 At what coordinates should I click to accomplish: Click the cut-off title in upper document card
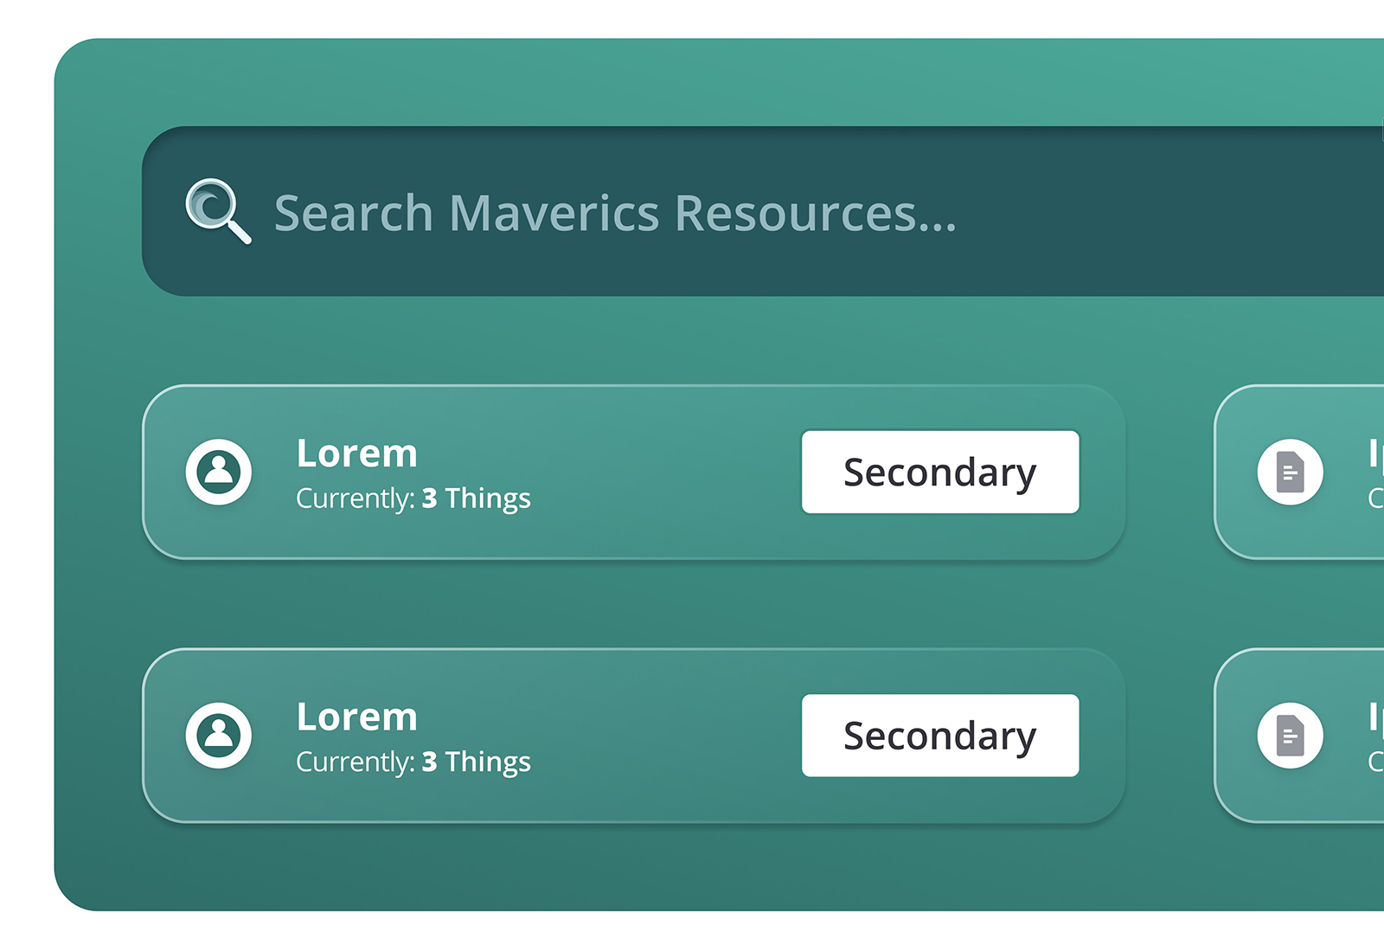point(1375,453)
